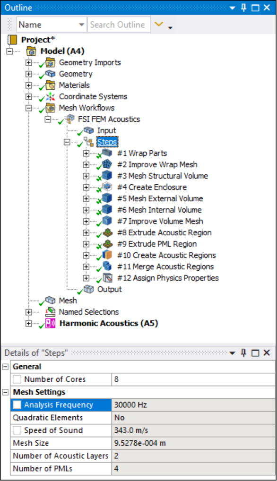Click the #11 Merge Acoustic Regions icon

click(107, 266)
